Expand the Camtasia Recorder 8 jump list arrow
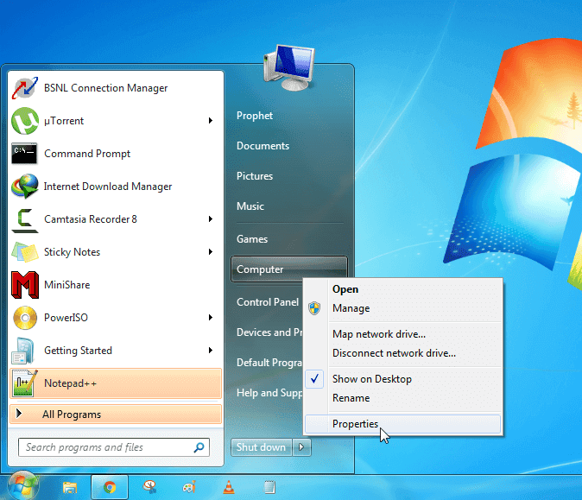Image resolution: width=582 pixels, height=500 pixels. (x=211, y=218)
